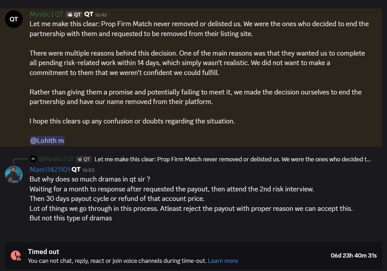This screenshot has height=271, width=387.
Task: Open Mystic | QT username profile
Action: pyautogui.click(x=46, y=14)
